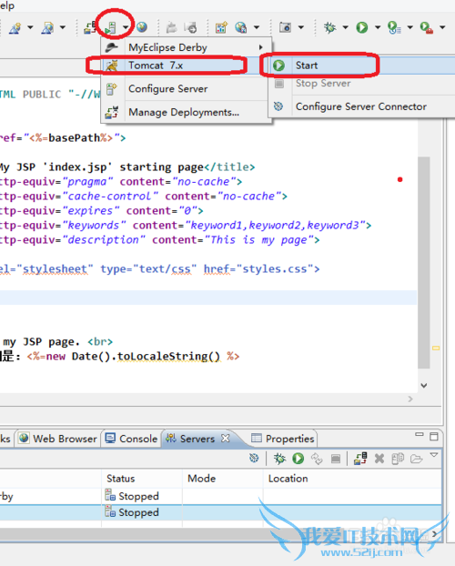The height and width of the screenshot is (566, 455).
Task: Open the Servers view menu triangle
Action: pyautogui.click(x=434, y=455)
